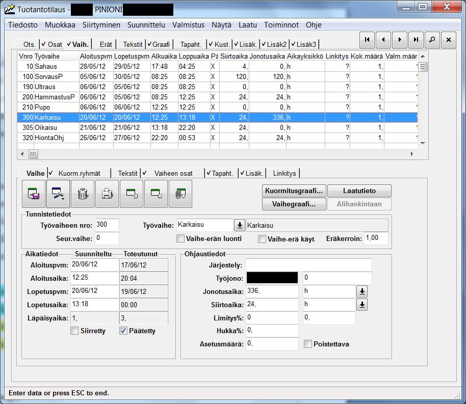Screen dimensions: 466x404
Task: Enable the Poistettava checkbox
Action: pyautogui.click(x=308, y=344)
